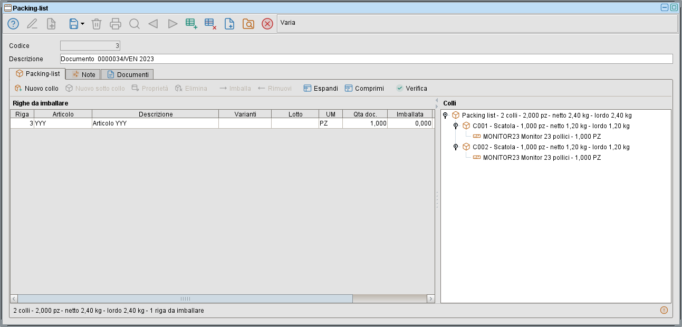Click the Rimuovi arrow button
Screen dimensions: 682x327
(x=275, y=89)
